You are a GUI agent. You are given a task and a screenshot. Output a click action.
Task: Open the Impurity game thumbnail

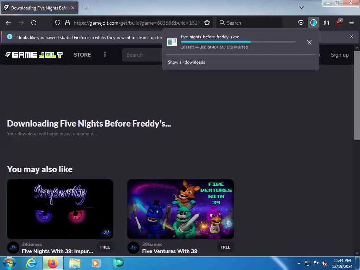60,209
